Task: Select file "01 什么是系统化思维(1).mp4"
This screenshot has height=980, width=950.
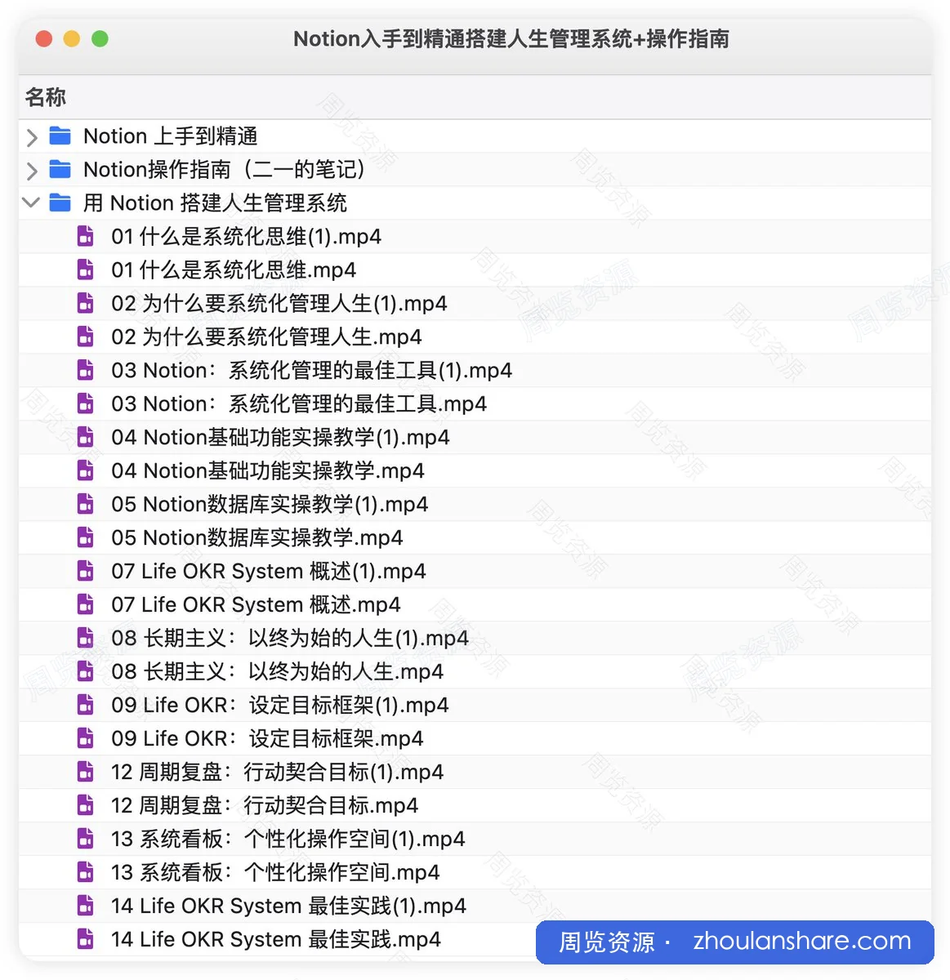Action: click(247, 236)
